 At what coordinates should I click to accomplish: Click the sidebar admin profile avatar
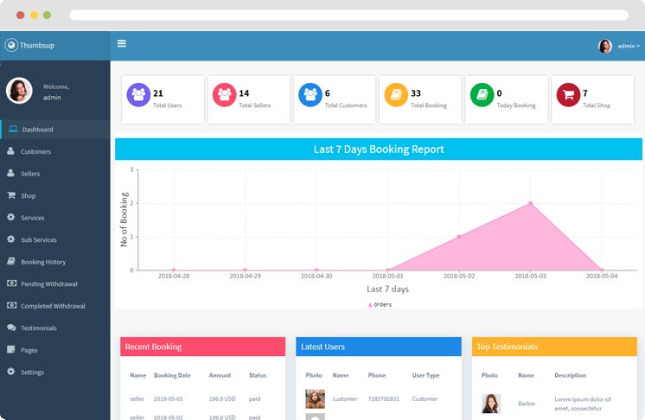19,91
